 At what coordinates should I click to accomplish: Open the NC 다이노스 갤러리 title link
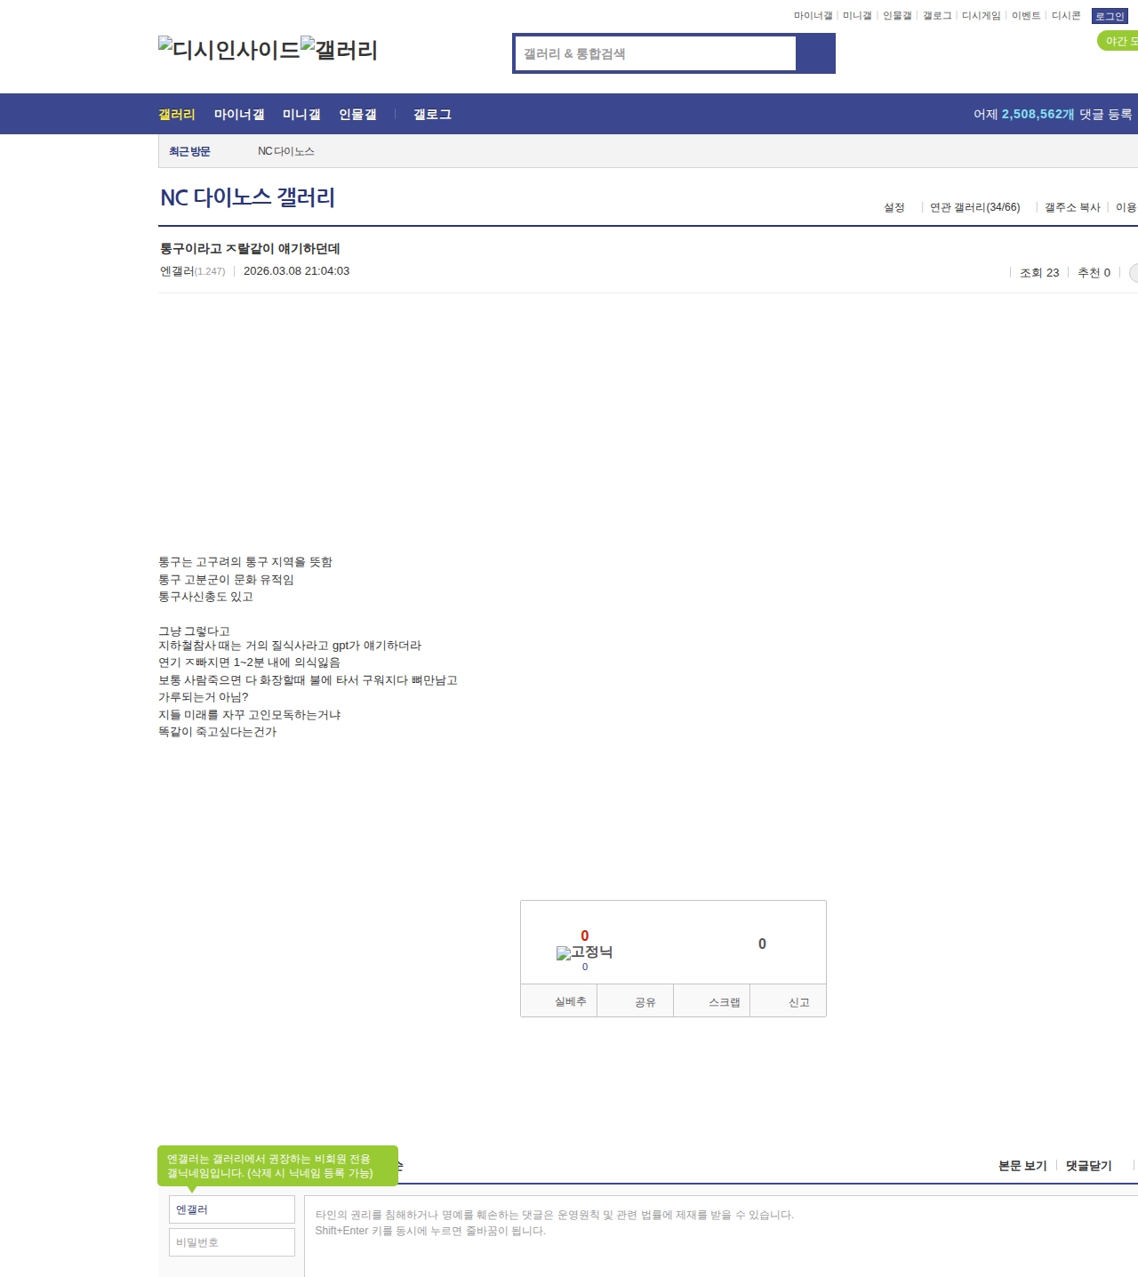point(247,197)
